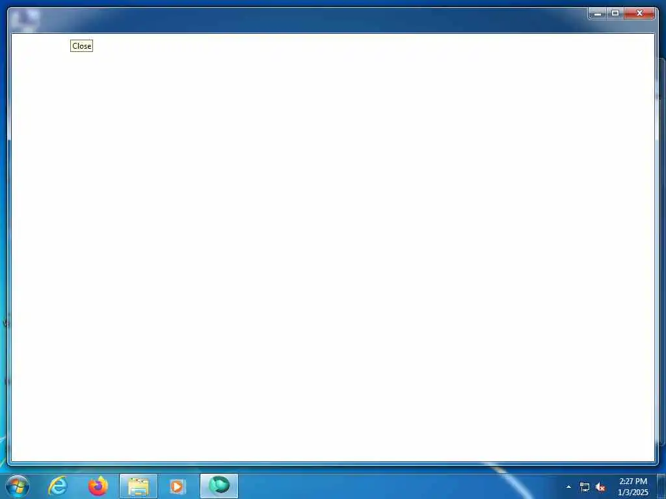This screenshot has width=666, height=499.
Task: Open the clock showing 2:27 PM
Action: click(633, 487)
